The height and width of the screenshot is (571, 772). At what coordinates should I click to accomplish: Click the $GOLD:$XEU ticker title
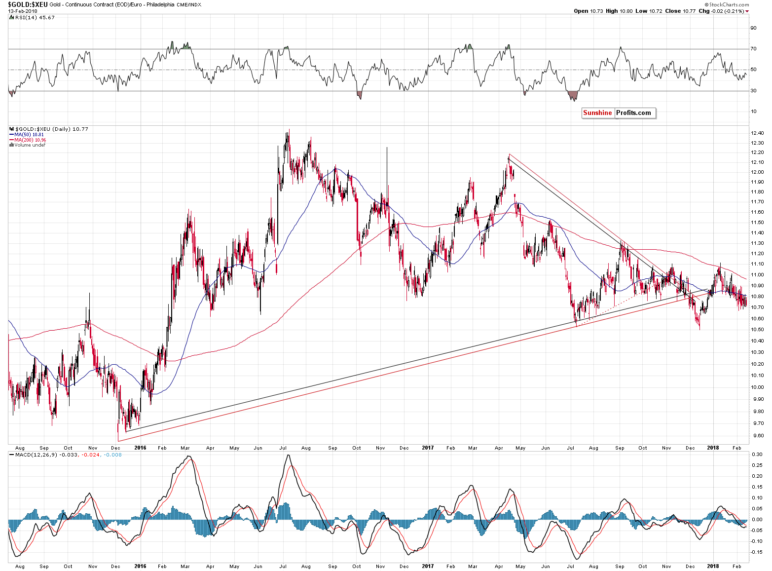27,4
